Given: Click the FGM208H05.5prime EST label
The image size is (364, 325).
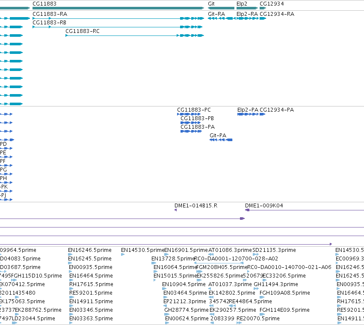Looking at the screenshot, I should (222, 267).
